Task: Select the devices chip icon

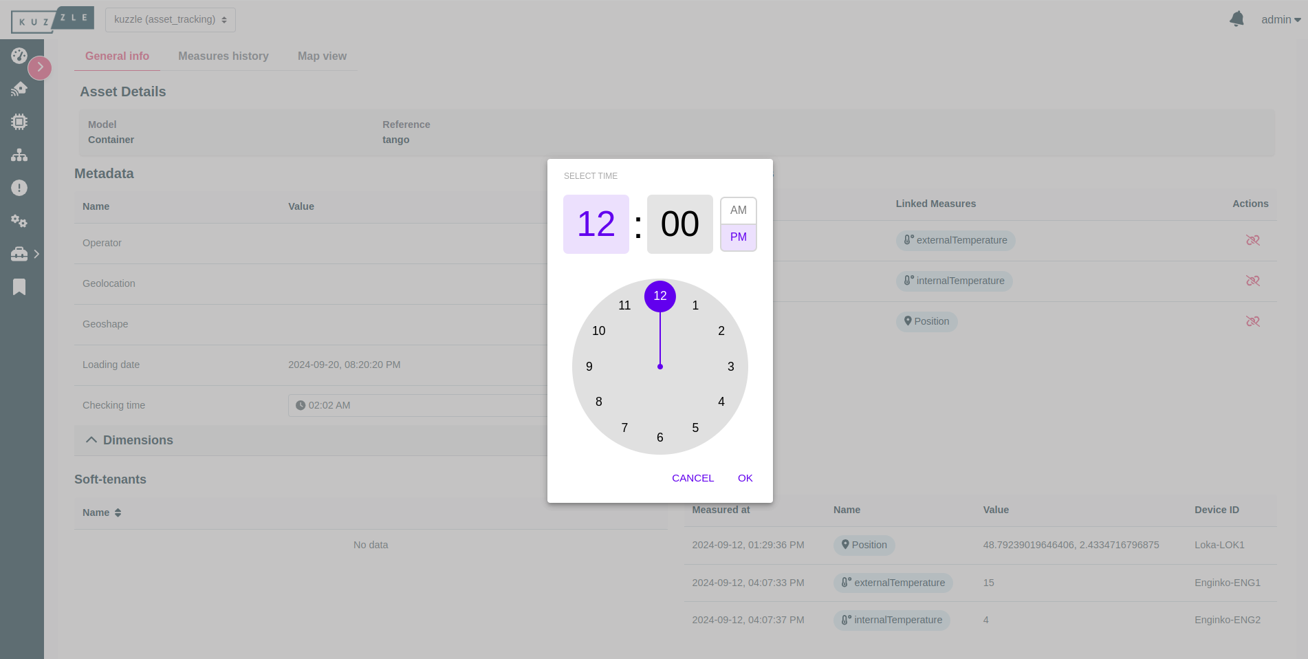Action: (19, 121)
